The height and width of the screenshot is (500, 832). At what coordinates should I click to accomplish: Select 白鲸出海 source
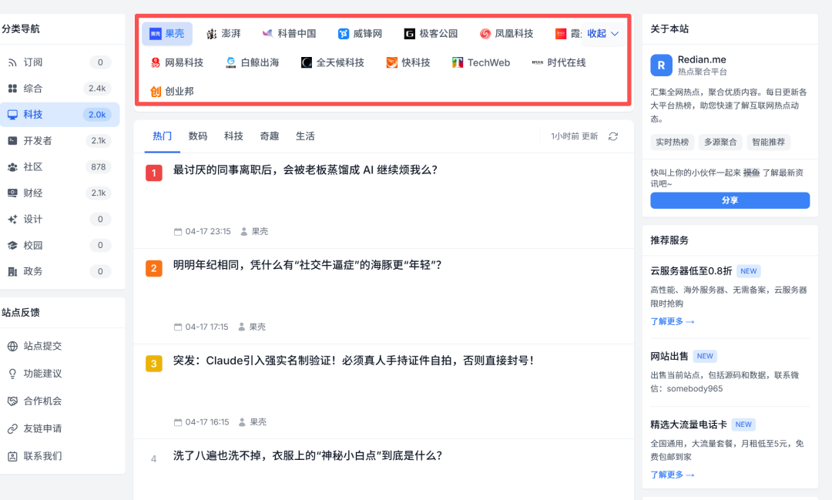tap(253, 62)
